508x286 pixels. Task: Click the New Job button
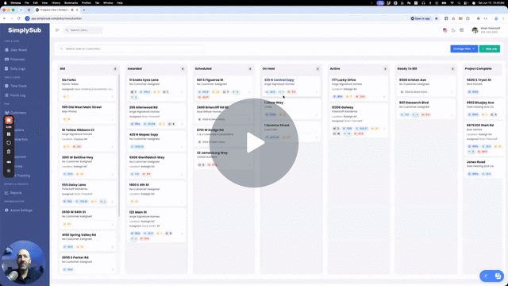tap(490, 49)
